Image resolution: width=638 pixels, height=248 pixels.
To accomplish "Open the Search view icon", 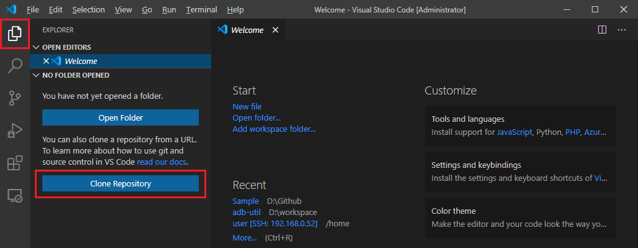I will point(15,65).
